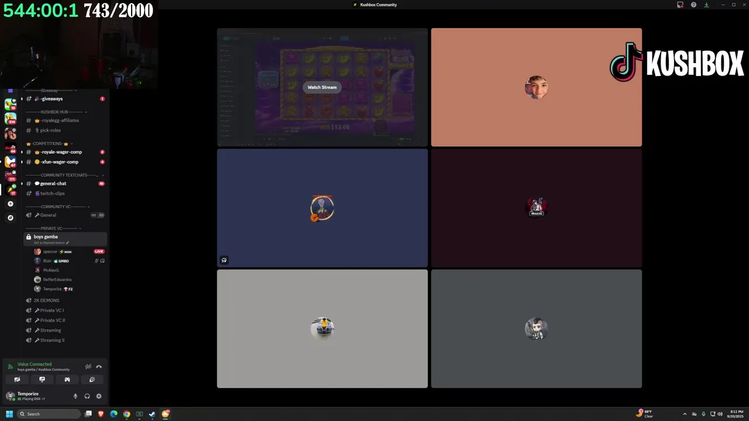Image resolution: width=749 pixels, height=421 pixels.
Task: Click Voice Connected status text
Action: coord(35,364)
